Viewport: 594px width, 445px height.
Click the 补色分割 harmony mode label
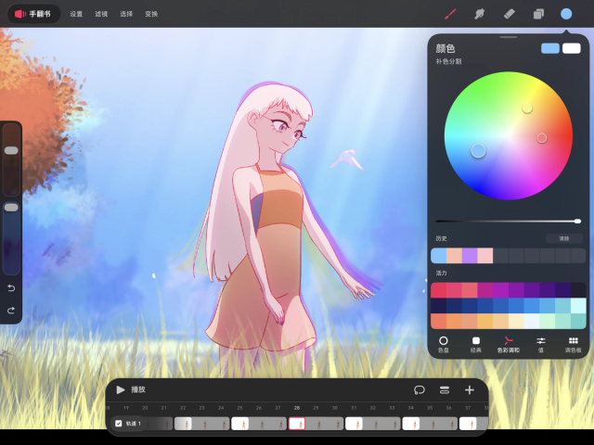pos(448,61)
